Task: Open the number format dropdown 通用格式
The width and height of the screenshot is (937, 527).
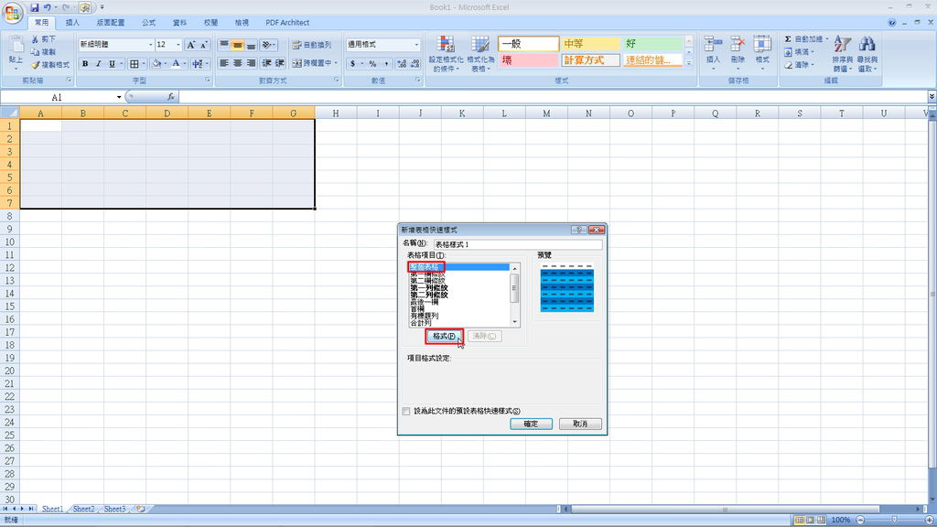Action: pyautogui.click(x=416, y=45)
